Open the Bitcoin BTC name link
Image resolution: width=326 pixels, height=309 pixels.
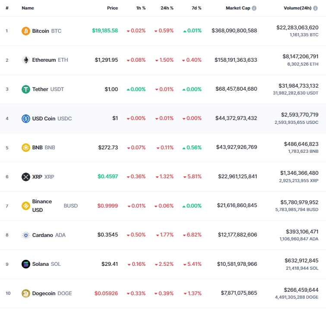[47, 31]
